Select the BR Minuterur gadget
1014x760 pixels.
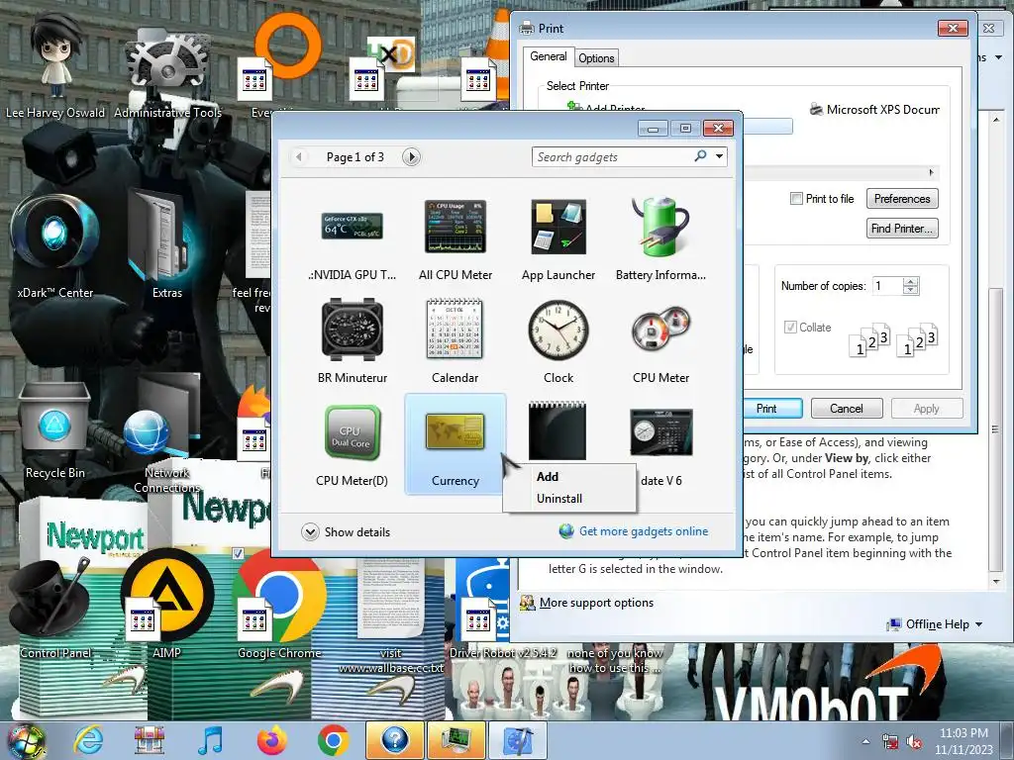tap(352, 341)
